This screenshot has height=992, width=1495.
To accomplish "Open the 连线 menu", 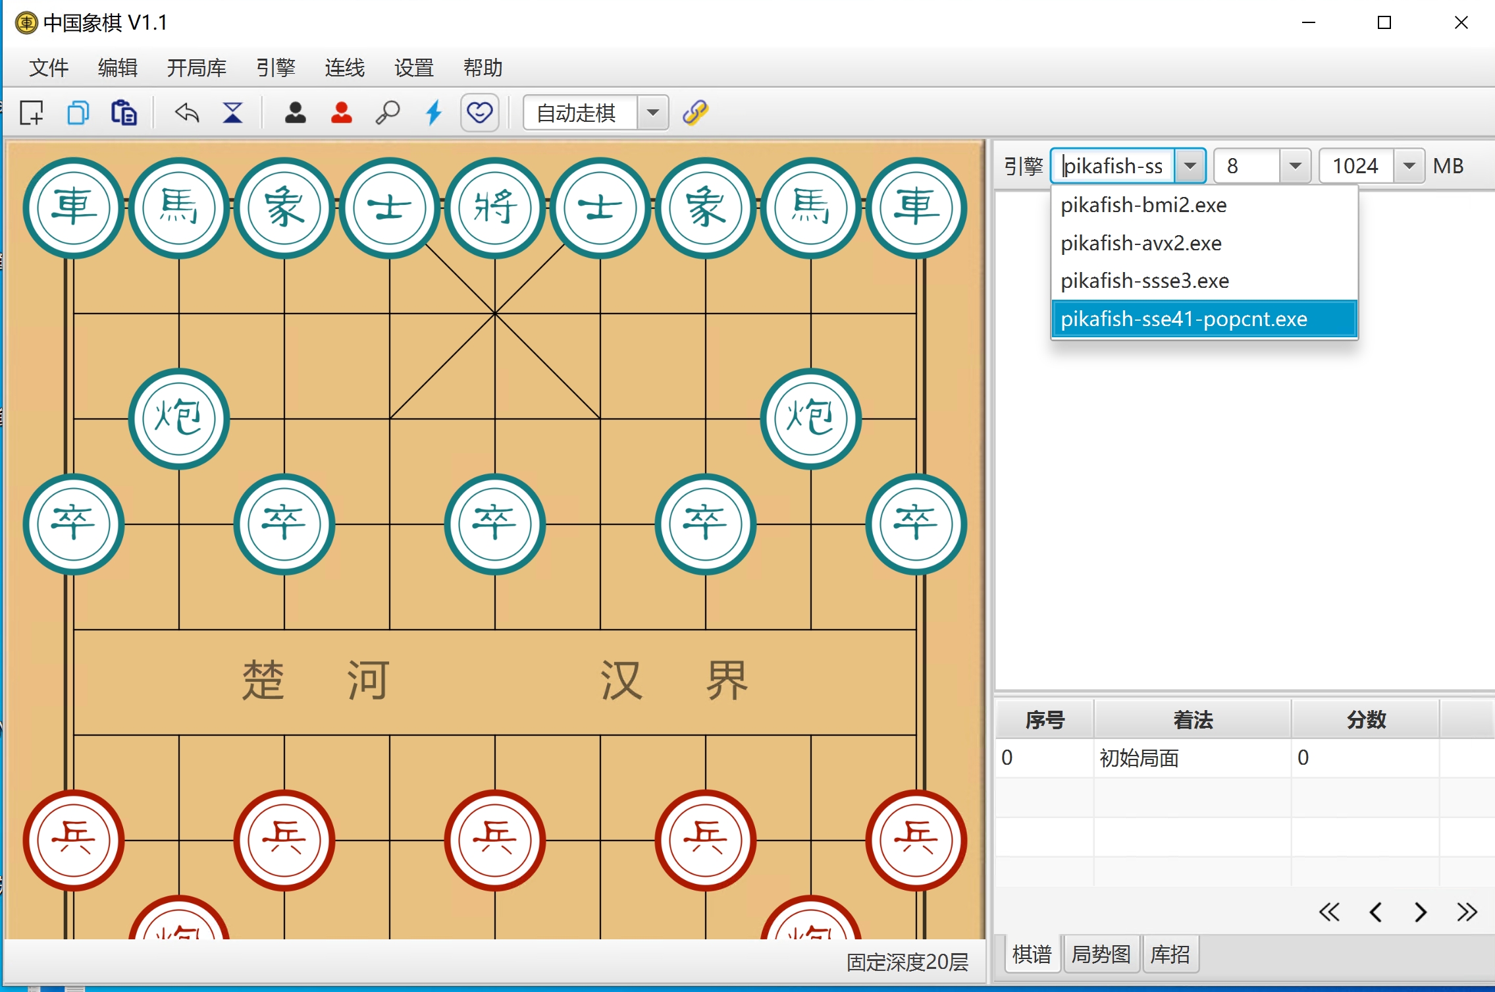I will (345, 67).
